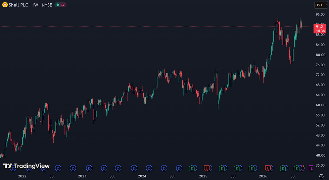329x180 pixels.
Task: Open chart settings gear at axis corner
Action: tap(321, 176)
